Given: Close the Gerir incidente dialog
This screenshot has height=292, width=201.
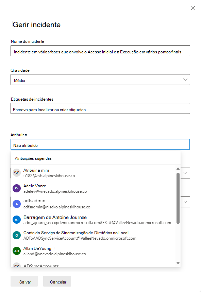Looking at the screenshot, I should 193,8.
